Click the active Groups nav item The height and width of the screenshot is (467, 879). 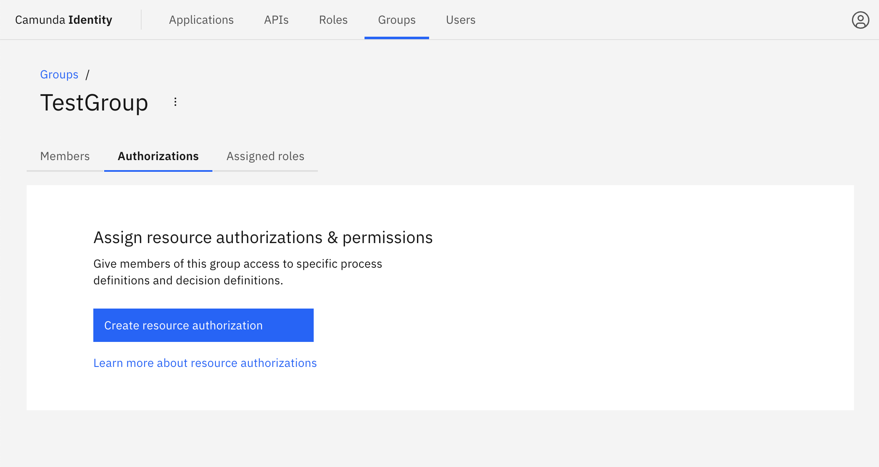click(396, 20)
